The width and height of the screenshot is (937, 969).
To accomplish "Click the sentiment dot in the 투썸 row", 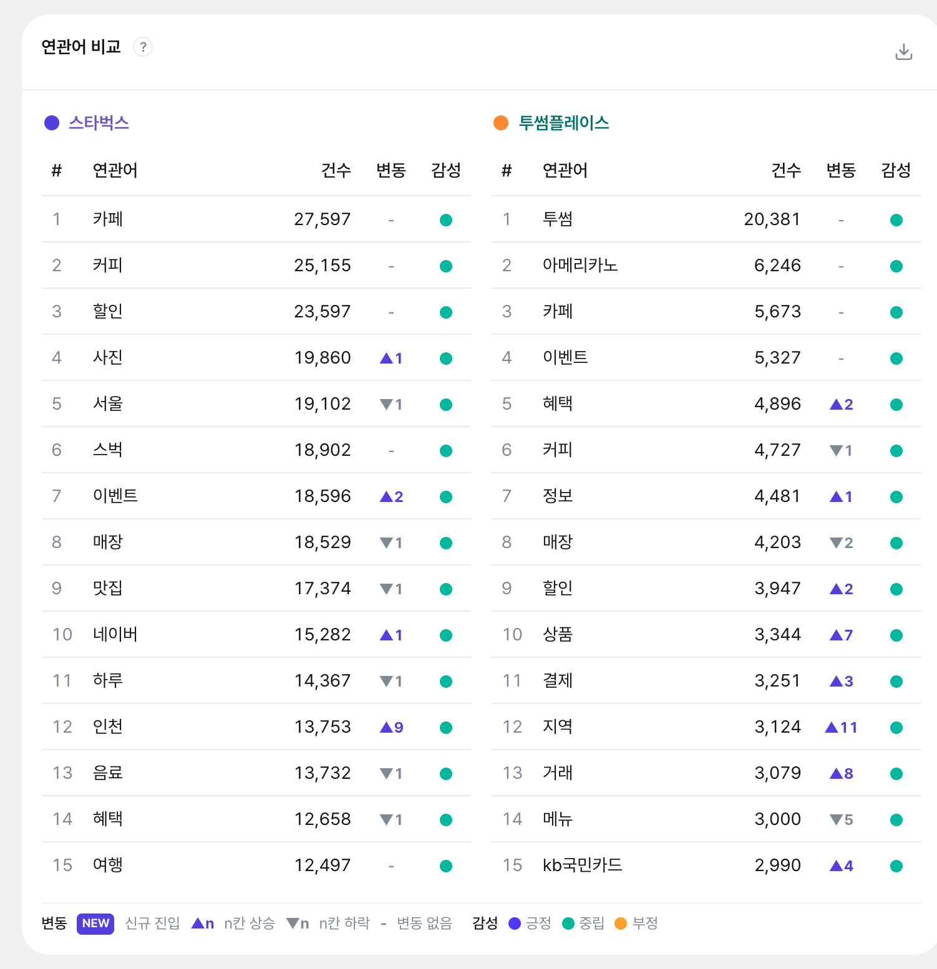I will (x=896, y=219).
